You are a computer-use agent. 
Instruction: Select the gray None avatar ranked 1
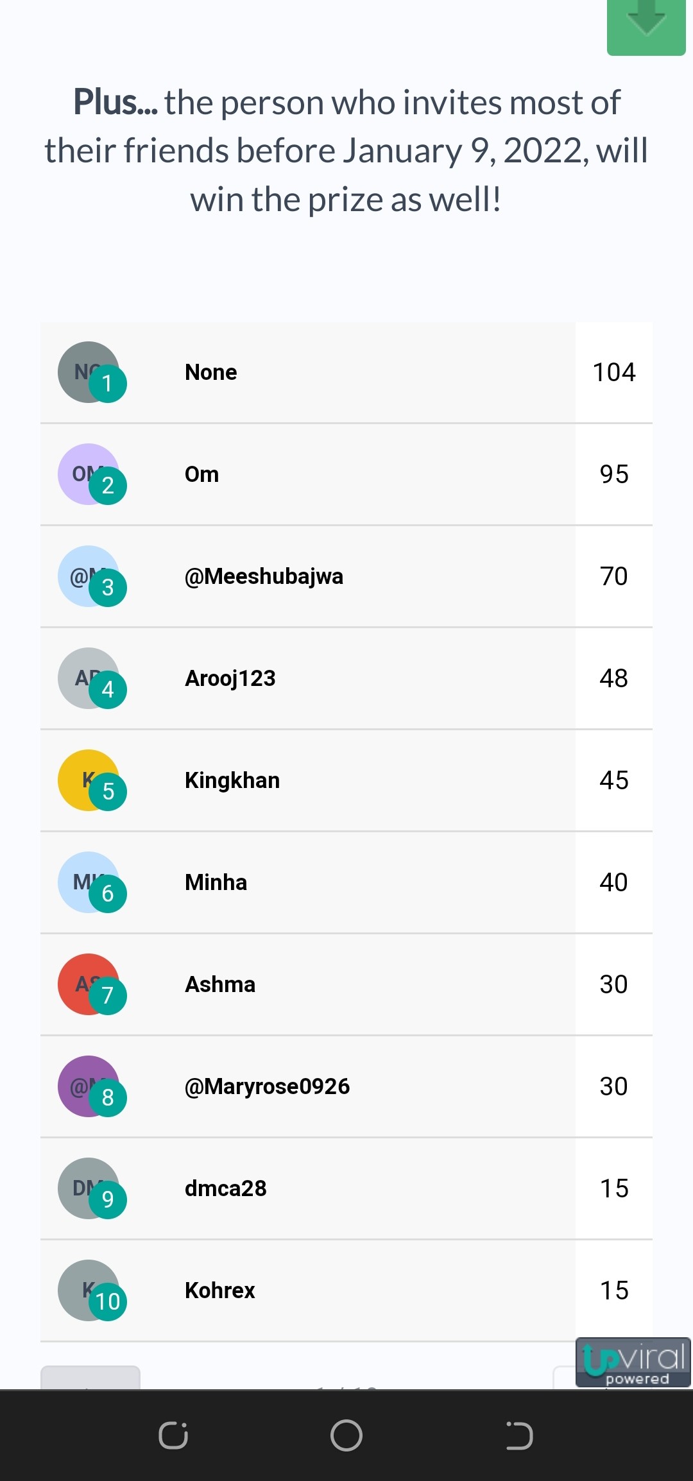click(x=89, y=372)
